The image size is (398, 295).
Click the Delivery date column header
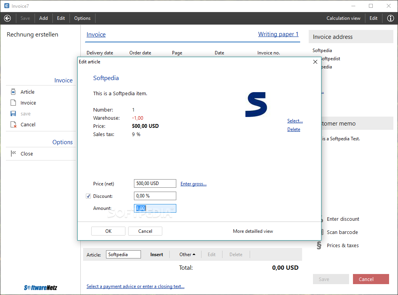[100, 52]
